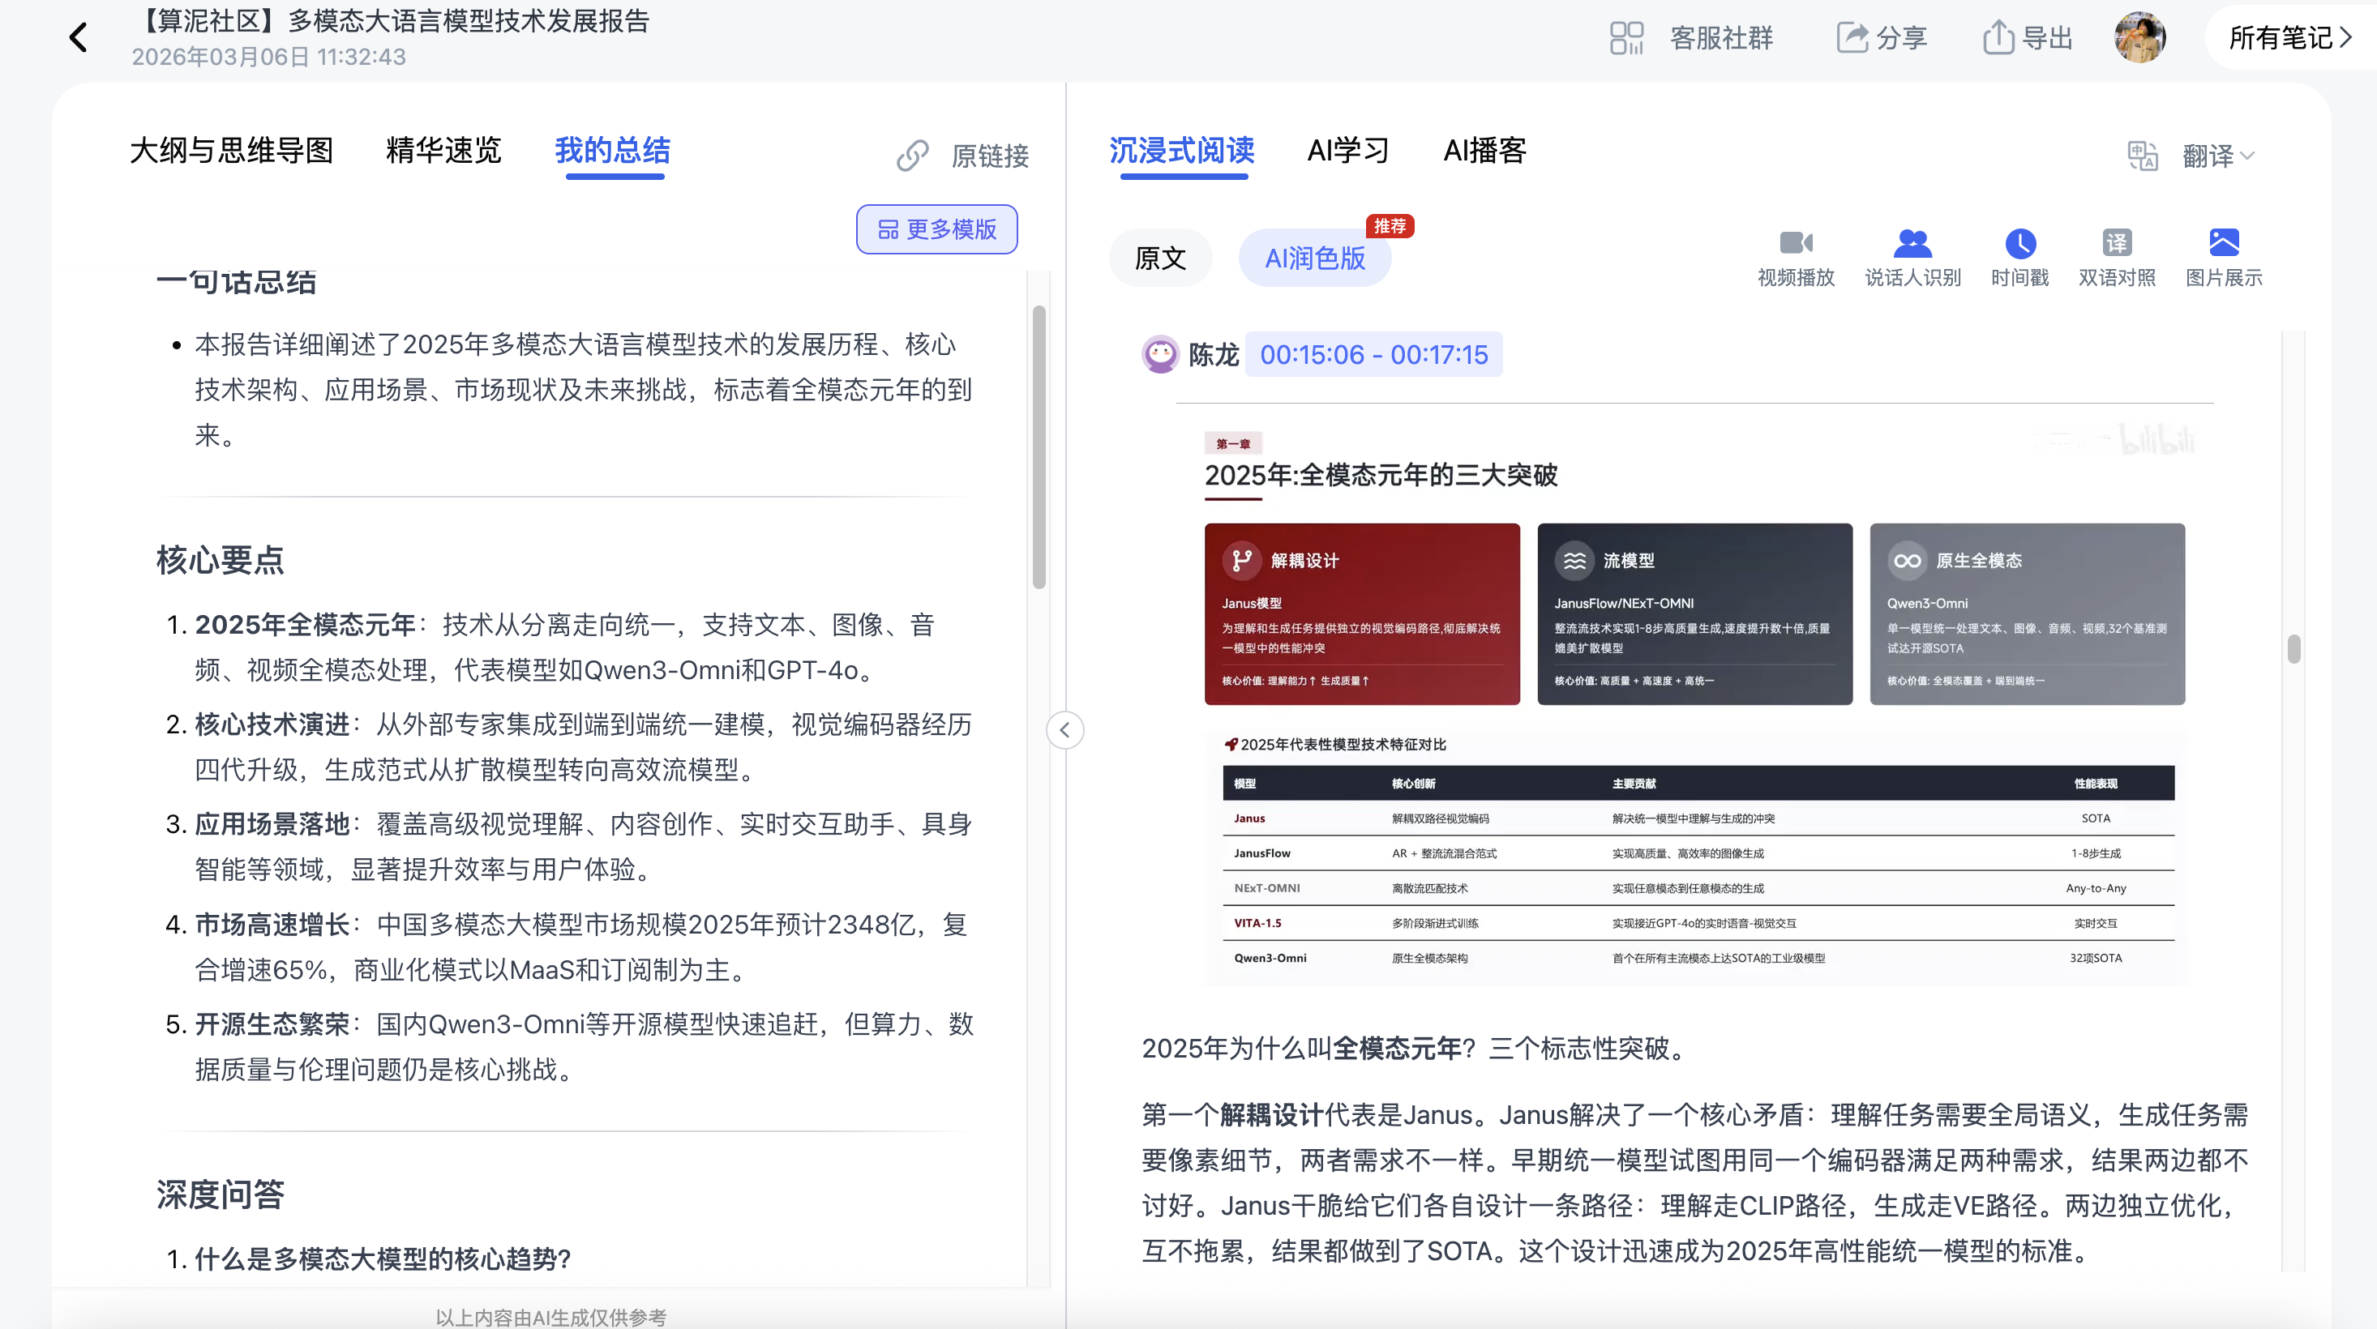The width and height of the screenshot is (2377, 1329).
Task: Click the 原生全模态 gray card
Action: pyautogui.click(x=2028, y=614)
